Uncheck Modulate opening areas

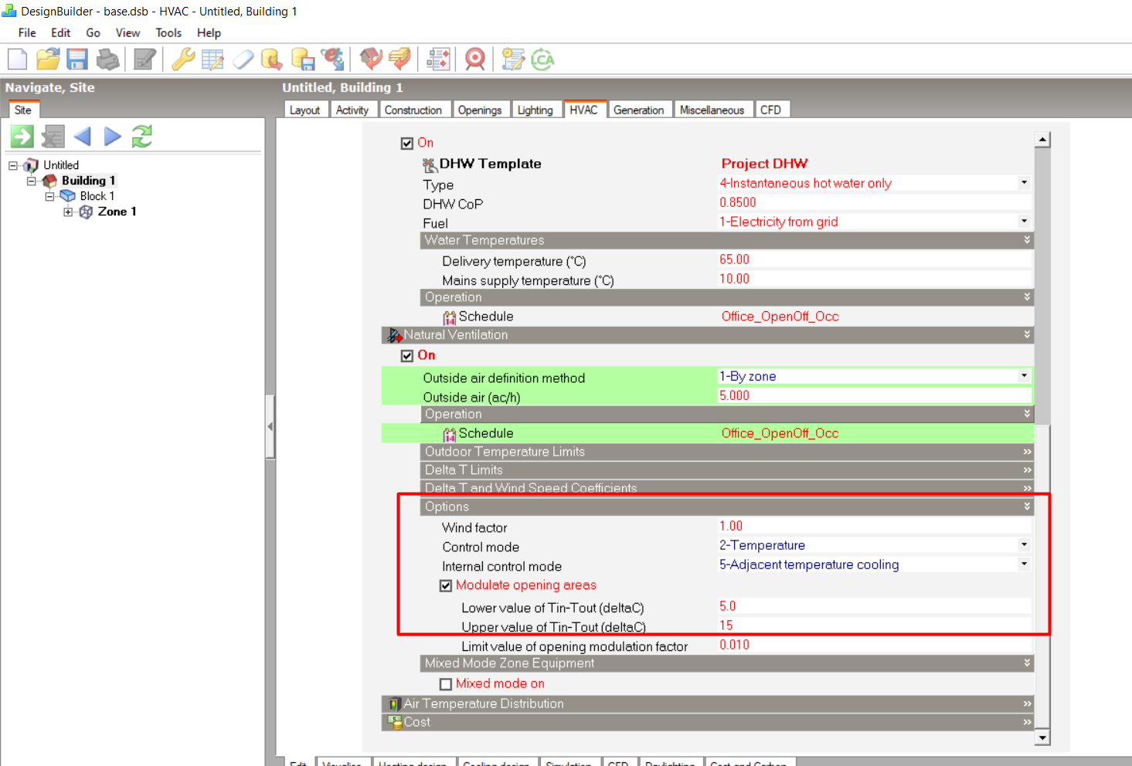(x=446, y=586)
